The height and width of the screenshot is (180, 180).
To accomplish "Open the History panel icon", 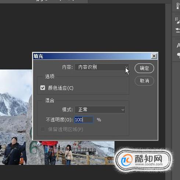I will coord(178,6).
